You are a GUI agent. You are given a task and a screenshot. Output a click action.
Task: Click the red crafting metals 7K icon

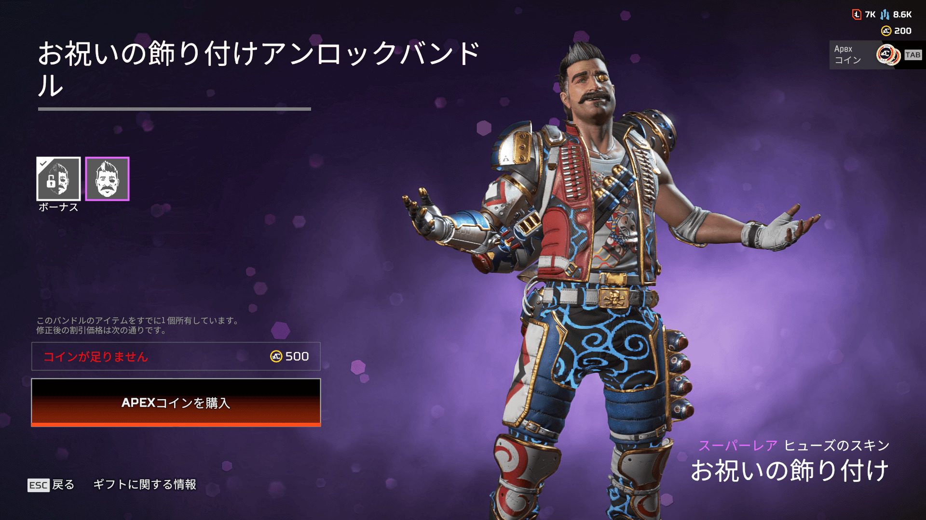click(857, 14)
